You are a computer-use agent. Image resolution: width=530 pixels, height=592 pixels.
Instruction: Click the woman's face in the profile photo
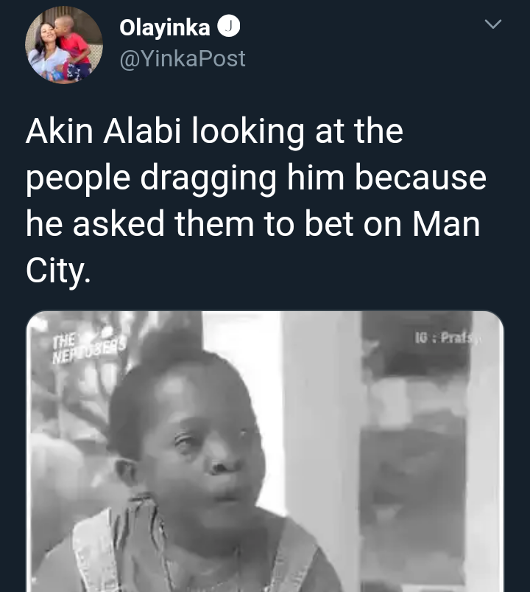click(x=49, y=38)
